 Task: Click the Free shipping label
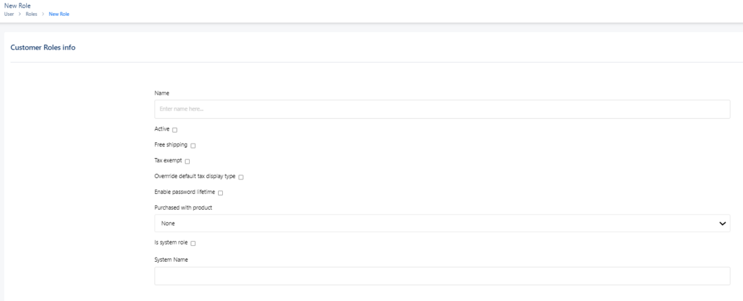click(171, 145)
